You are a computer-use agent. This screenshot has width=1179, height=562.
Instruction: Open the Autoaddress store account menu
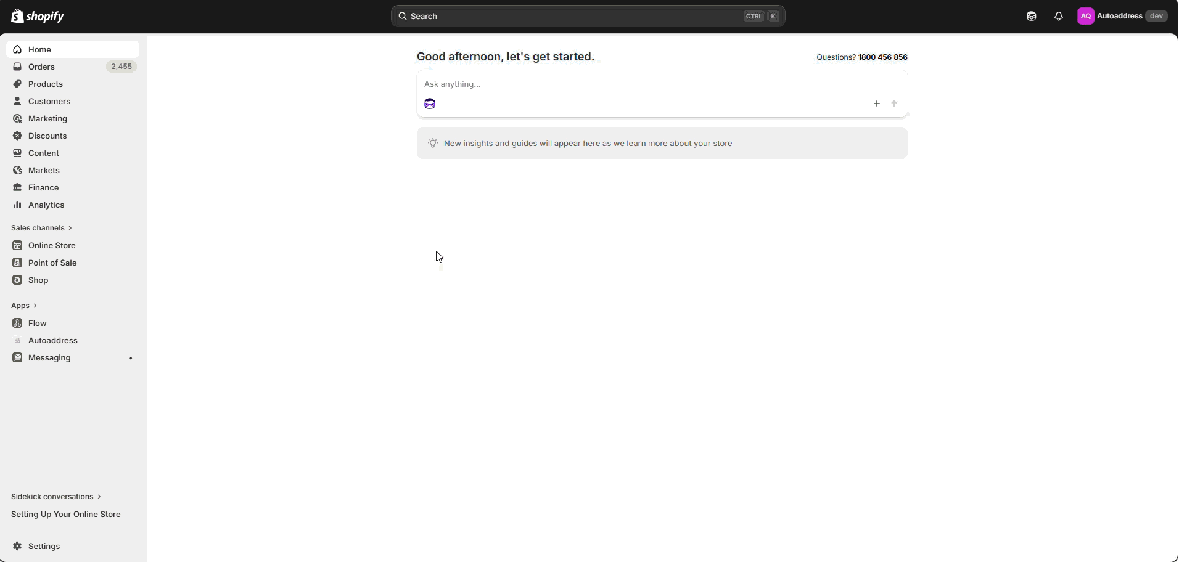(x=1120, y=17)
